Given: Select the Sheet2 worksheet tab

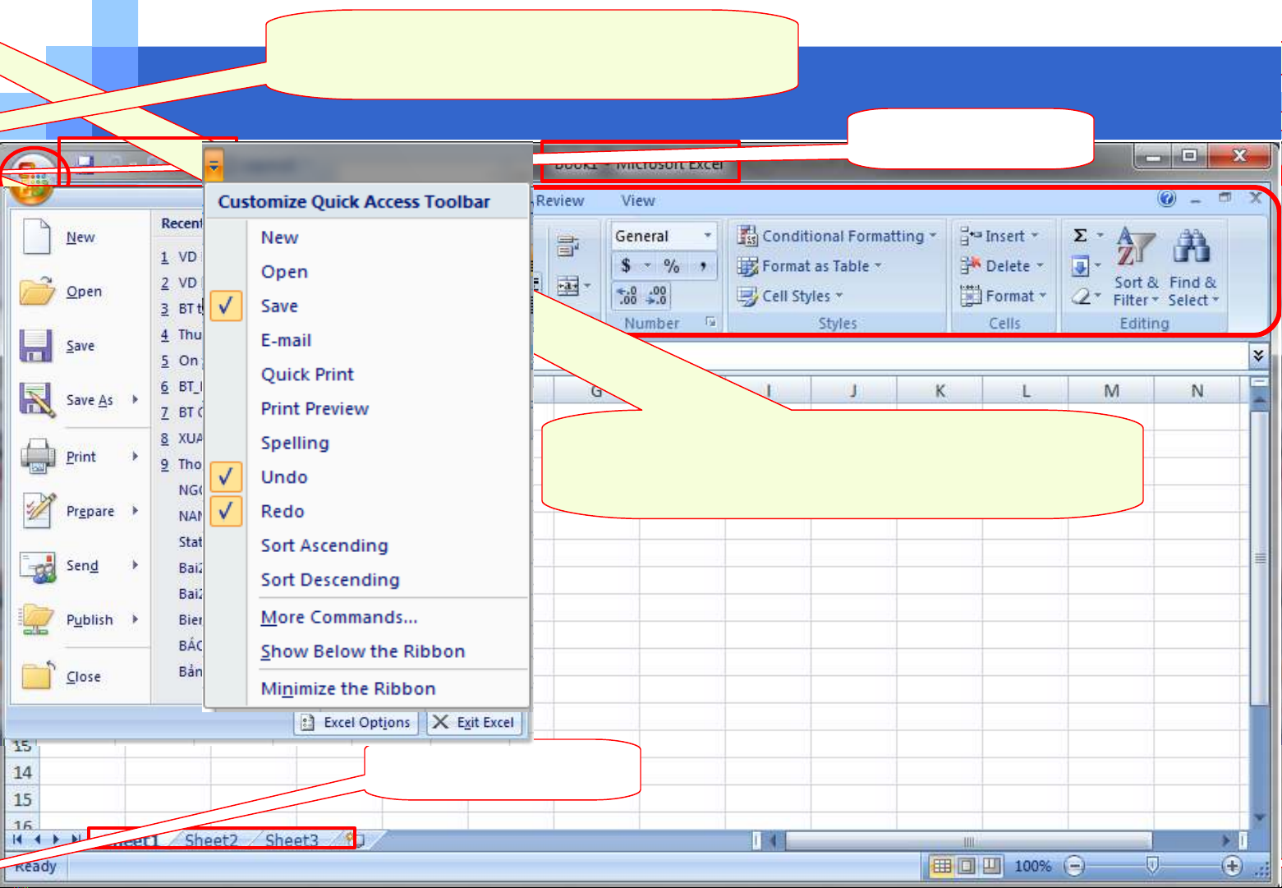Looking at the screenshot, I should point(211,840).
